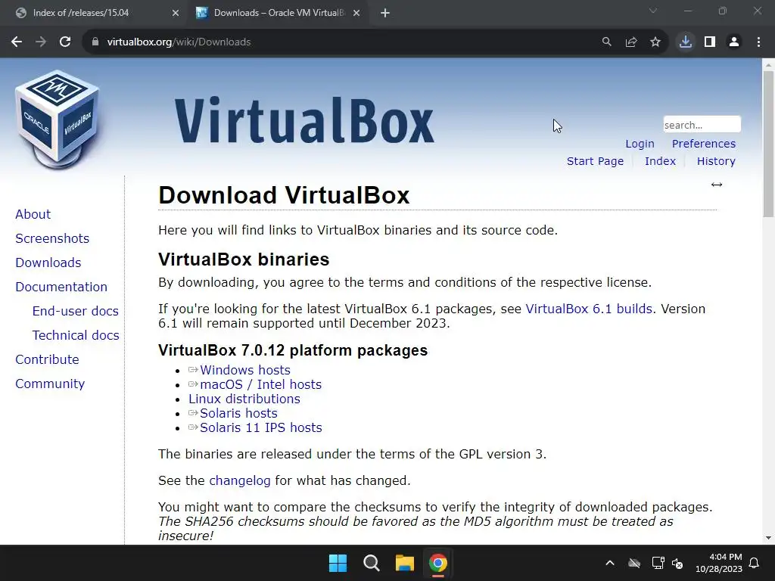
Task: Download Windows hosts package
Action: coord(245,370)
